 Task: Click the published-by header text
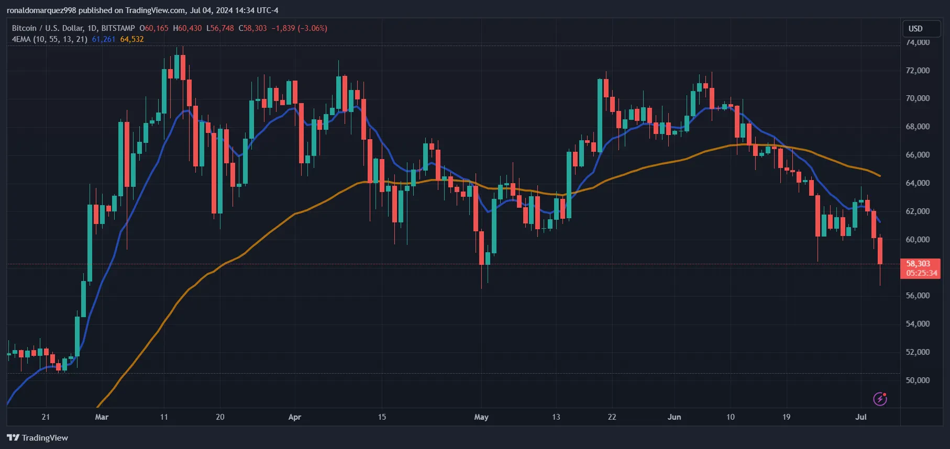142,10
